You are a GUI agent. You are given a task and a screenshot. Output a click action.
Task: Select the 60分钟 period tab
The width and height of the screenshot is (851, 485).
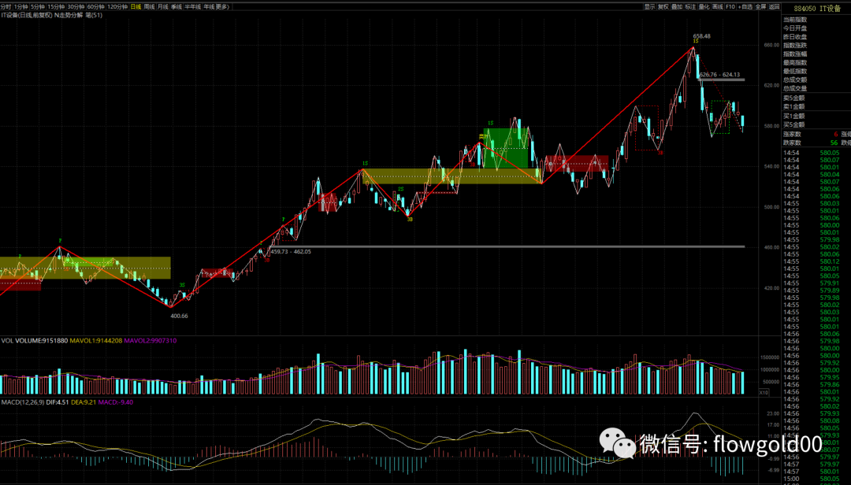click(96, 7)
